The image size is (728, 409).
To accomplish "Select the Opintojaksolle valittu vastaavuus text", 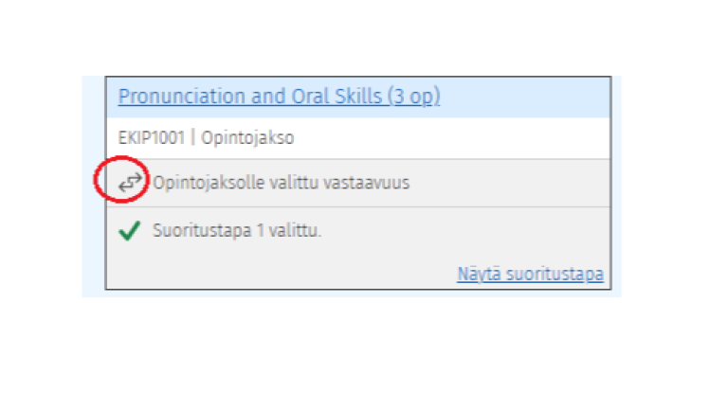I will (x=282, y=183).
